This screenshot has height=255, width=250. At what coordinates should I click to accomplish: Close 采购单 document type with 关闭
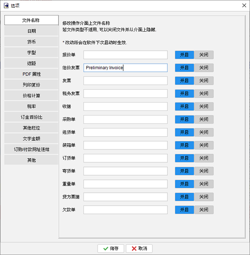[204, 119]
